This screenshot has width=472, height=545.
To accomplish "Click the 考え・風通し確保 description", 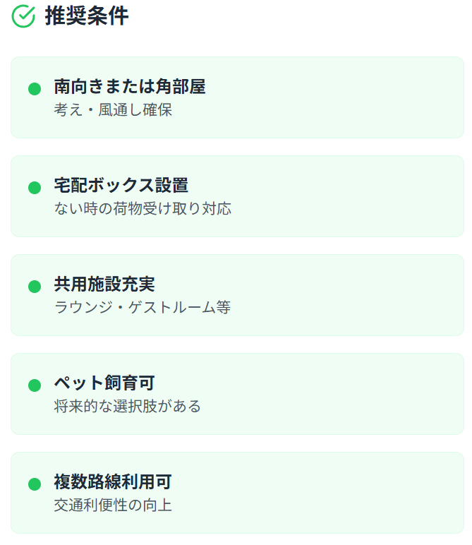I will 113,110.
